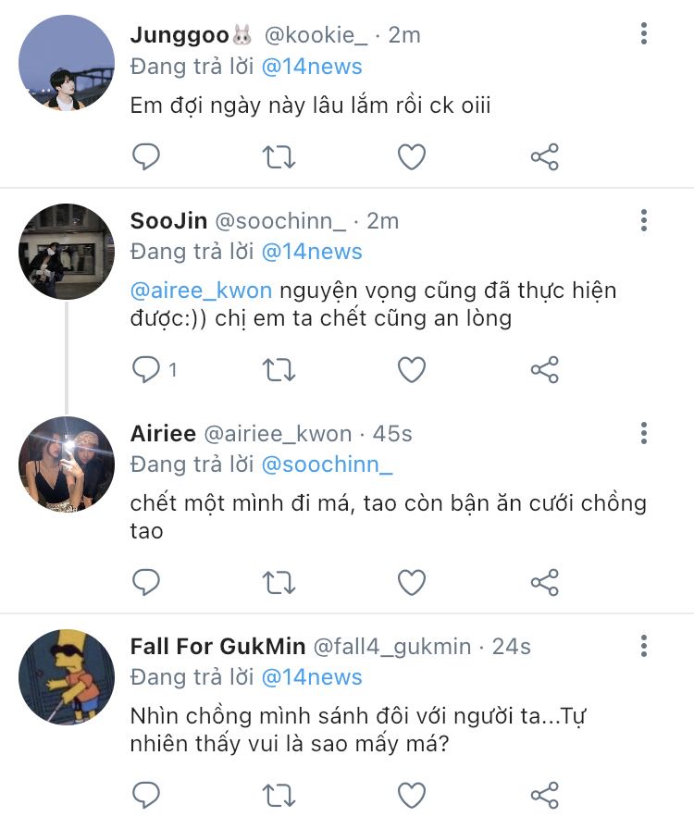Open the @airee_kwon mention in SooJin's tweet
The image size is (694, 817).
click(x=202, y=291)
